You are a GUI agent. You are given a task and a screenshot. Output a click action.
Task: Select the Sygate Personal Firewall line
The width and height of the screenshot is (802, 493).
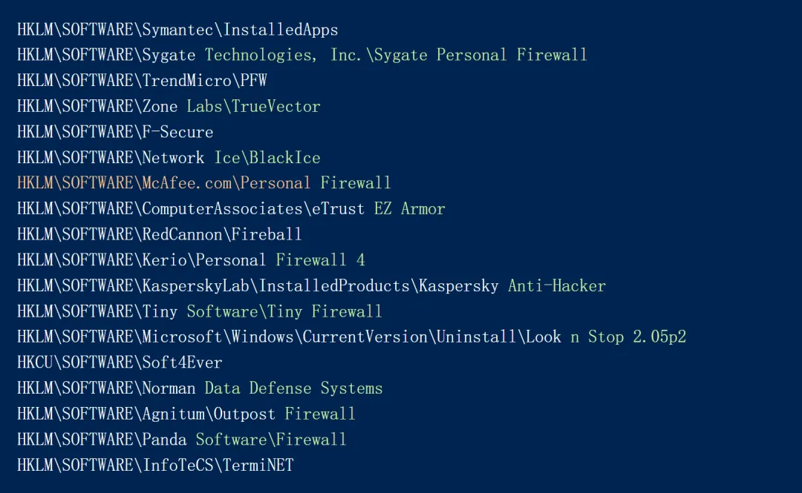click(x=301, y=55)
